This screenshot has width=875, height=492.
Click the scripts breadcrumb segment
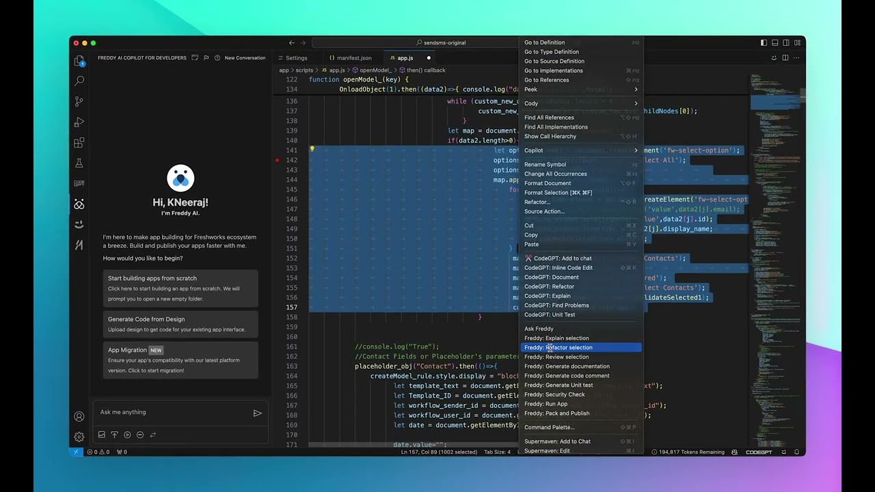pos(304,70)
